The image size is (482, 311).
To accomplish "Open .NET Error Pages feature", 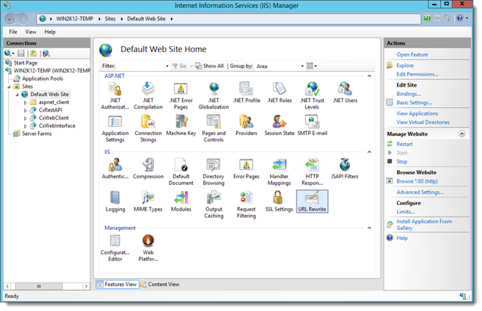I will click(x=180, y=95).
